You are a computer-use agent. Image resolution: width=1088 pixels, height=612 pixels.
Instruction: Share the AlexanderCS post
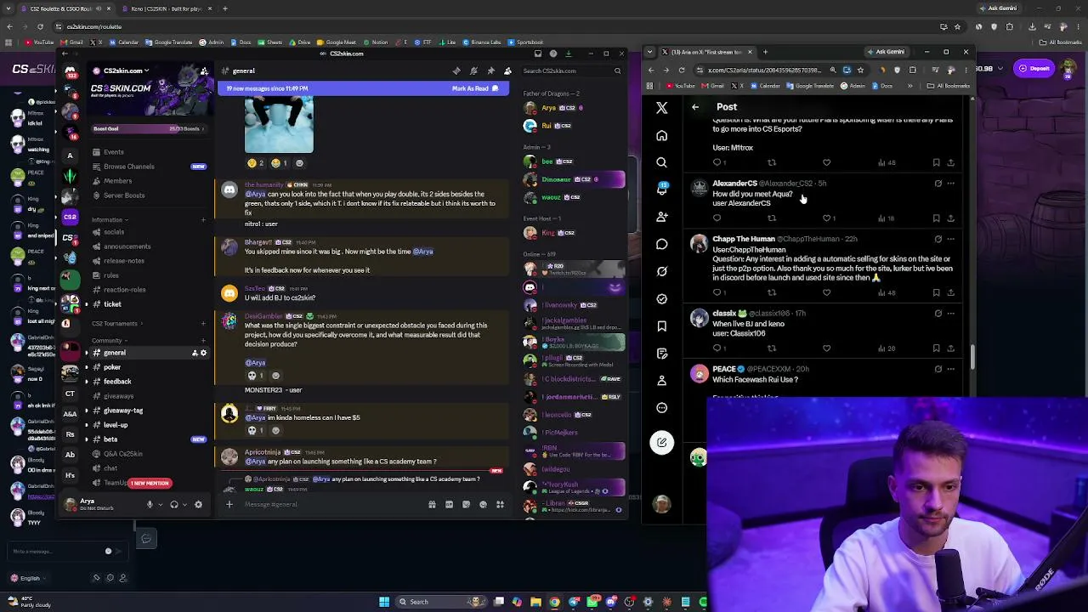(951, 218)
